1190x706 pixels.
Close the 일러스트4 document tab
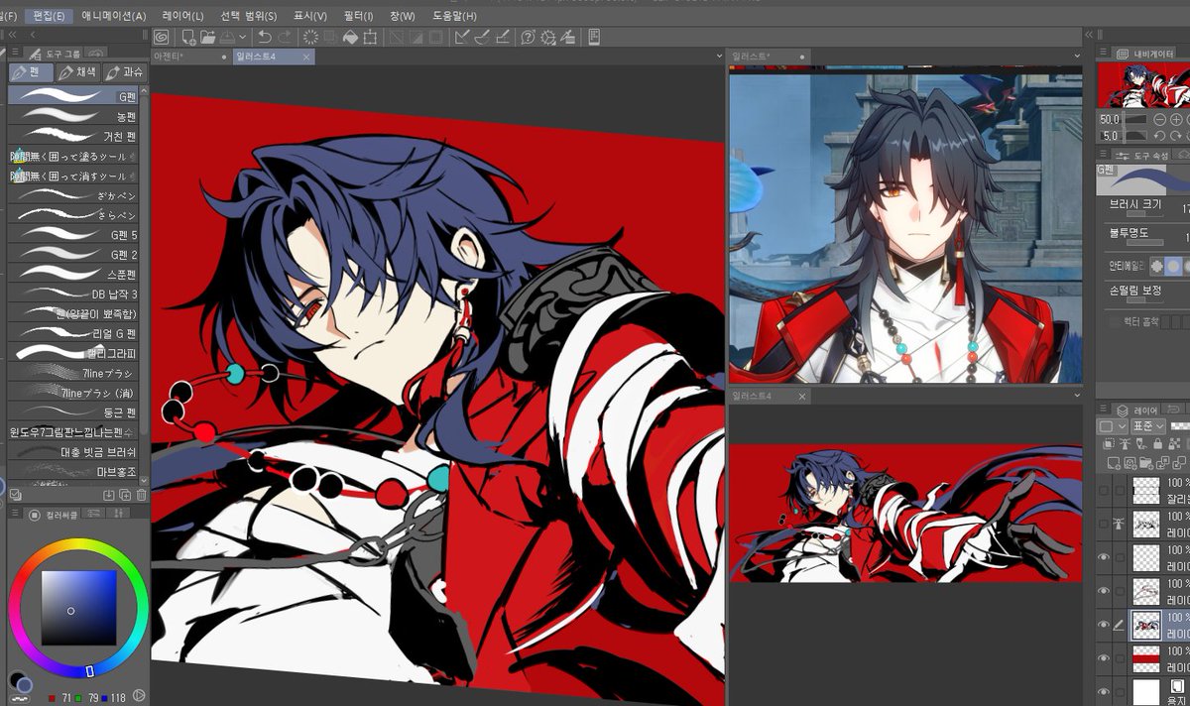coord(306,58)
